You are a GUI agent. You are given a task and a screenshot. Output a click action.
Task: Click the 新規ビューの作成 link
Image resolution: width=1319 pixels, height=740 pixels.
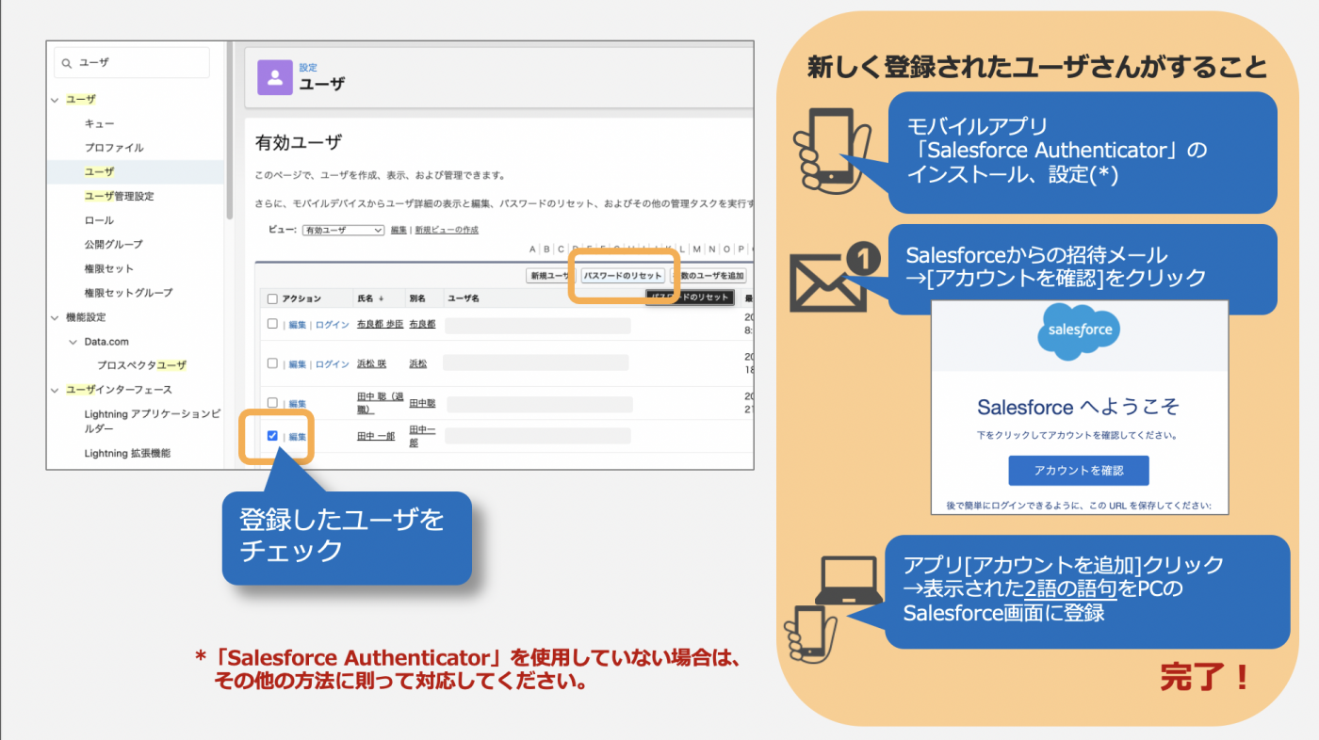tap(447, 230)
